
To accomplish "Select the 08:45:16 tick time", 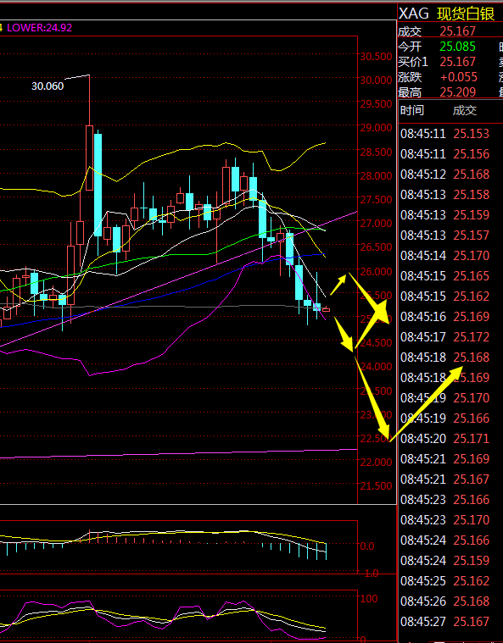I will [423, 317].
